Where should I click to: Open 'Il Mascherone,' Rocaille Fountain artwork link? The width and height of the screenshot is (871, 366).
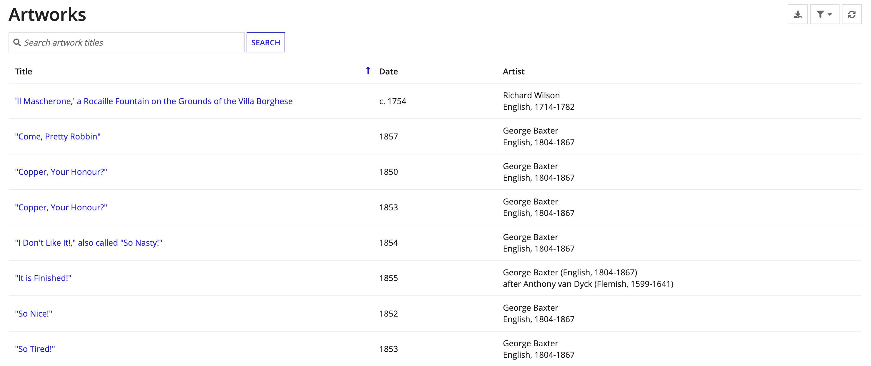point(154,101)
